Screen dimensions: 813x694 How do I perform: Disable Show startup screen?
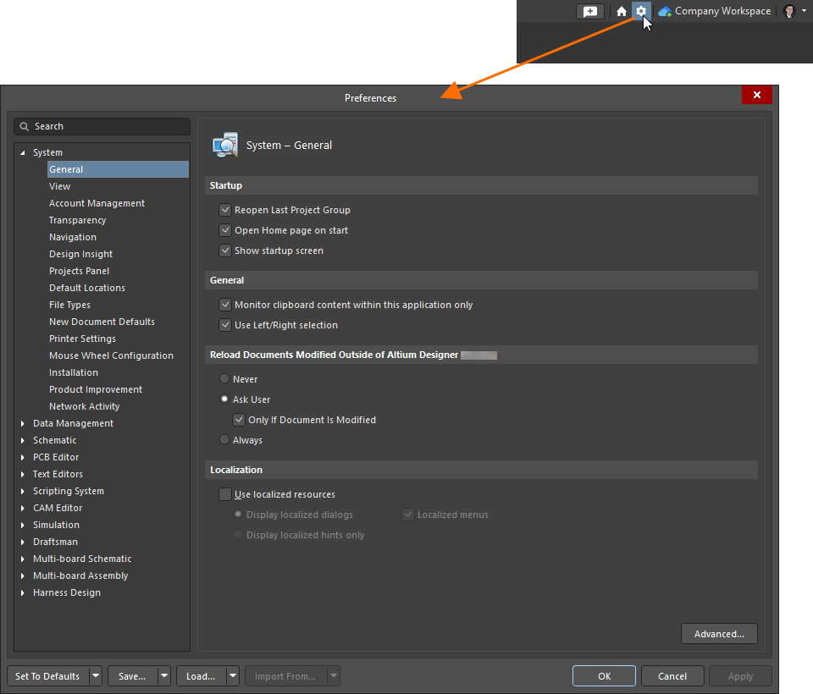[x=225, y=250]
